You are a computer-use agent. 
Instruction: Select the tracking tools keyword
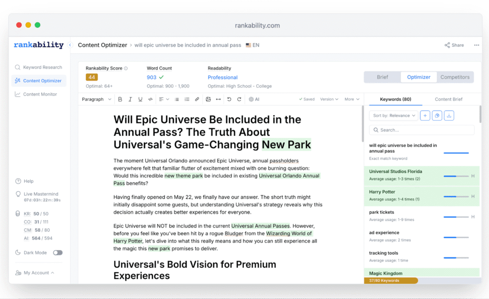tap(422, 258)
